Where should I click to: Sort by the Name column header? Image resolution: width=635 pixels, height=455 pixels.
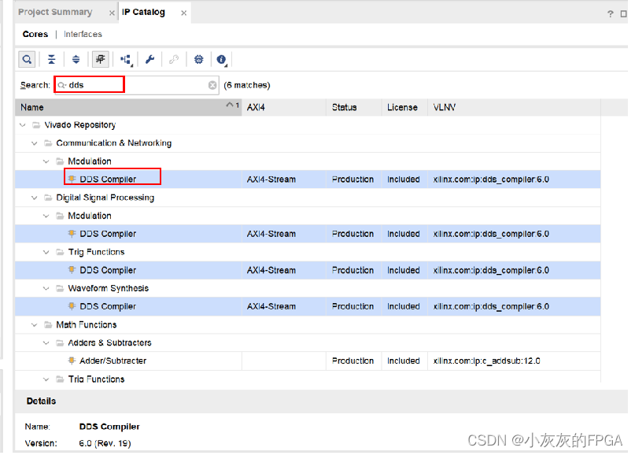click(128, 107)
